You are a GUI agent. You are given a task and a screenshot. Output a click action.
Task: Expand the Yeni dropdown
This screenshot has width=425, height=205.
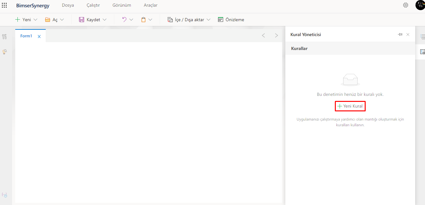click(x=35, y=20)
